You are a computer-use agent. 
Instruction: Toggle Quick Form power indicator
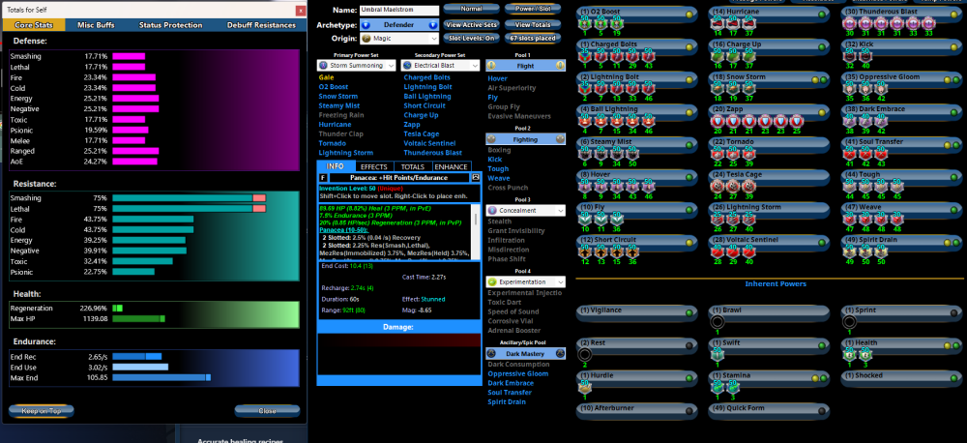[x=821, y=411]
